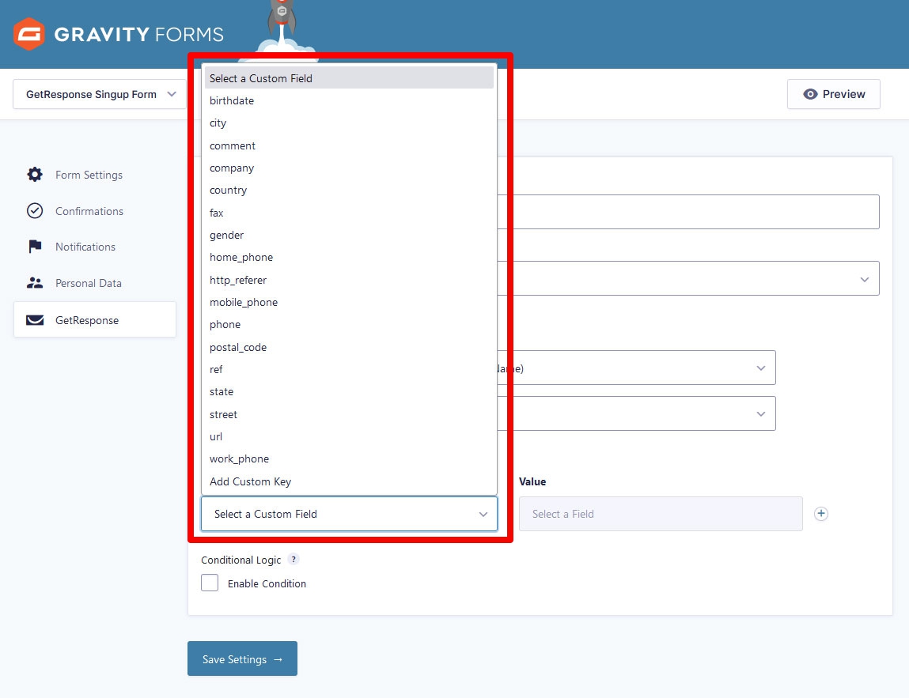Select Add Custom Key option

349,481
